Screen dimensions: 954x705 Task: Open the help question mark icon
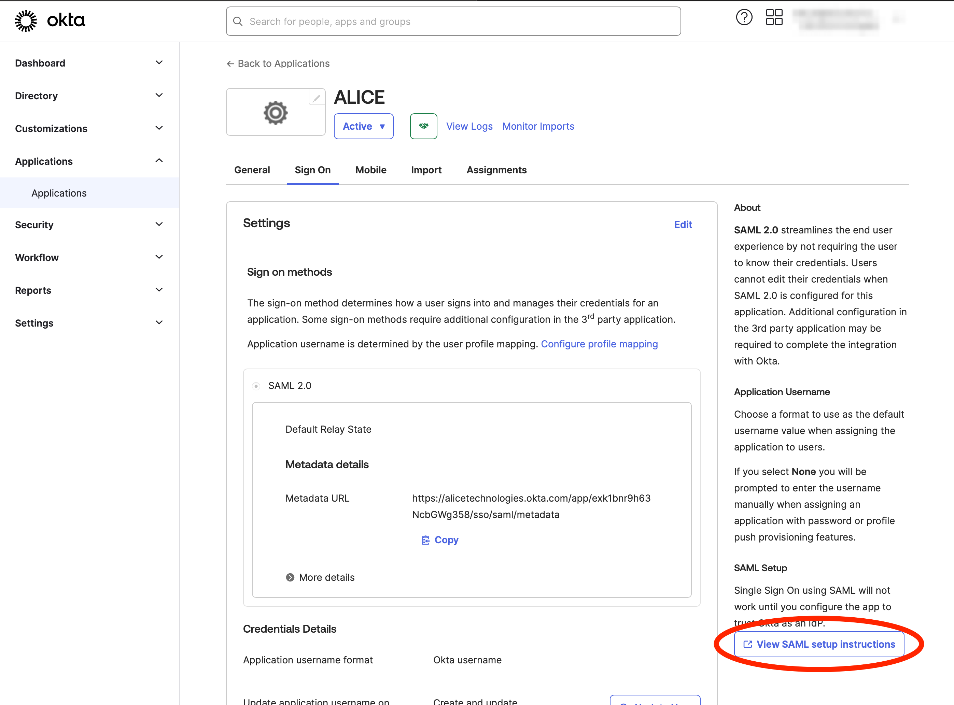coord(744,17)
